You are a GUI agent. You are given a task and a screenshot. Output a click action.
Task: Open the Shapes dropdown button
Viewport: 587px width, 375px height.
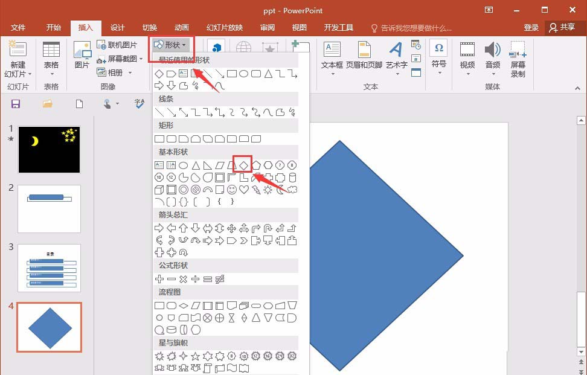coord(171,45)
